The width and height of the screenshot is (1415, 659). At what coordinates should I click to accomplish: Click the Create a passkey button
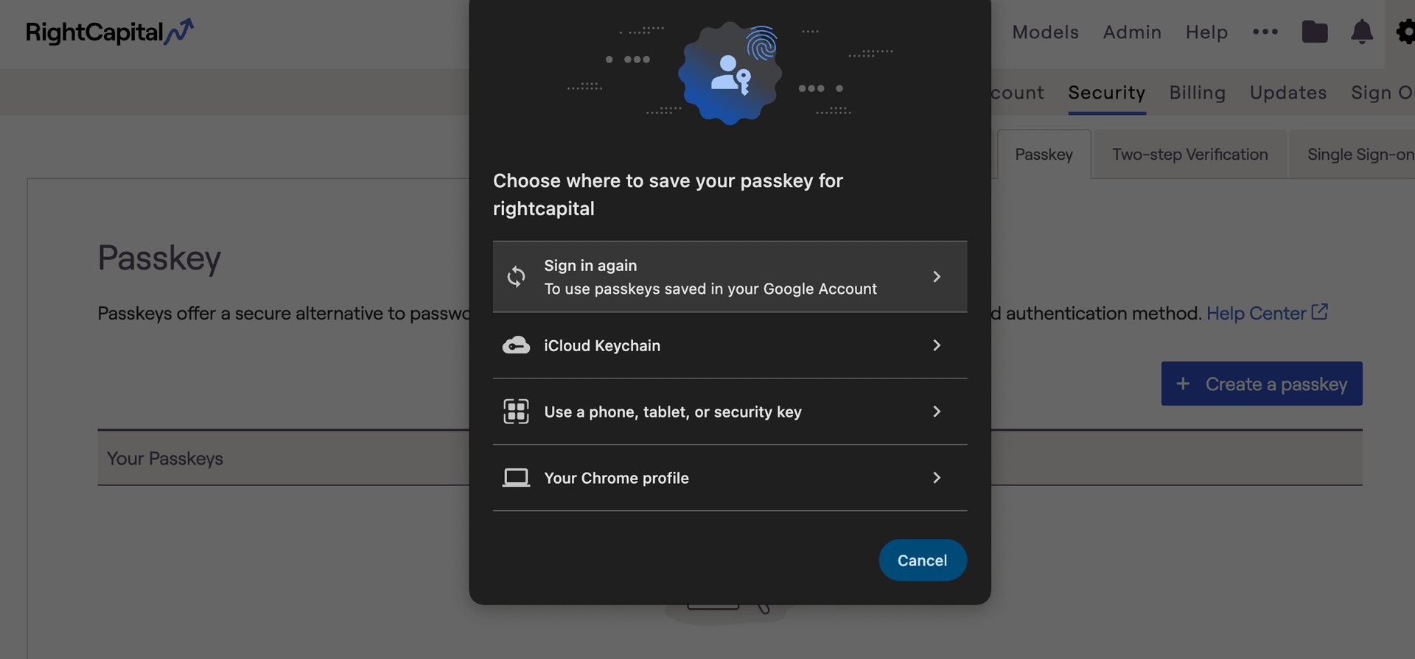[1261, 384]
